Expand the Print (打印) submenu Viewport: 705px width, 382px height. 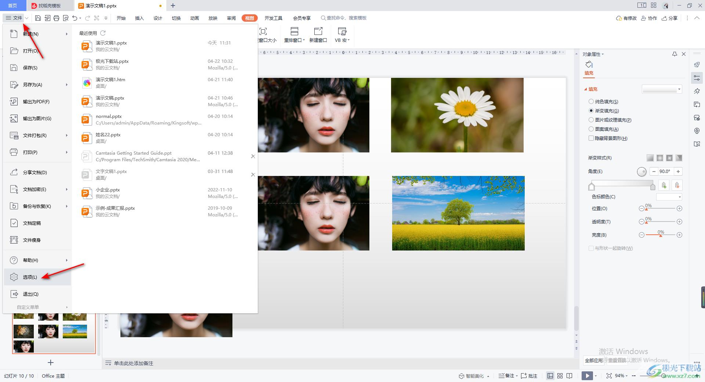click(66, 152)
